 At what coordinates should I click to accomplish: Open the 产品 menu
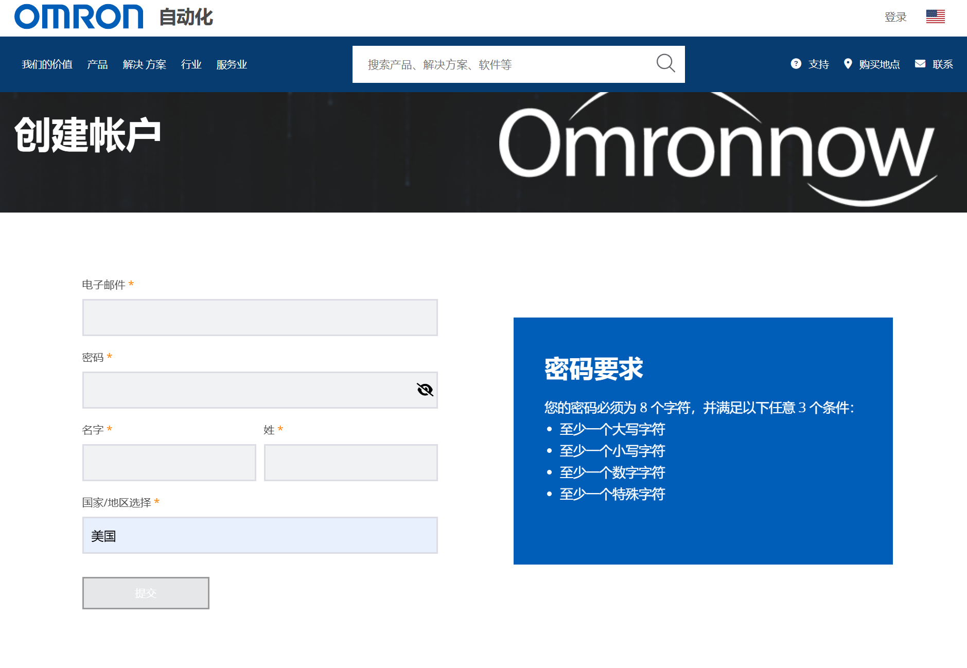(97, 64)
